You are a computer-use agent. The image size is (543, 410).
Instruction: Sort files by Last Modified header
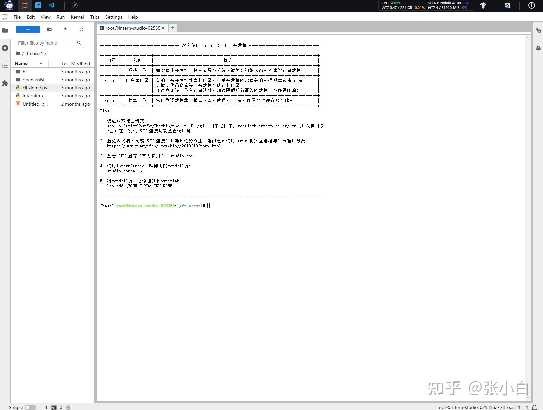pyautogui.click(x=71, y=64)
